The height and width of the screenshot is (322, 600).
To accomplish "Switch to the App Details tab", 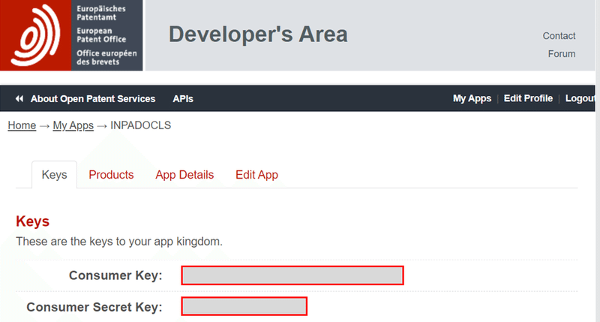I will coord(184,175).
